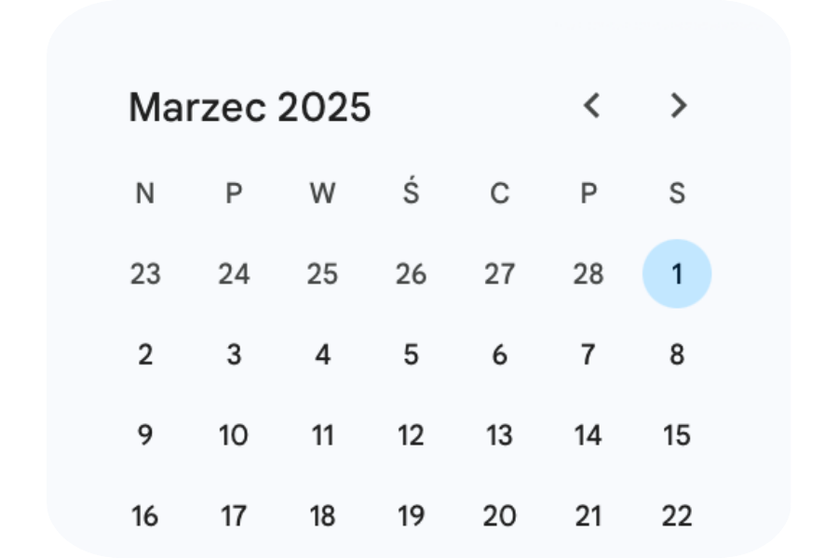Choose March 19 in the calendar
This screenshot has width=838, height=558.
click(x=411, y=515)
